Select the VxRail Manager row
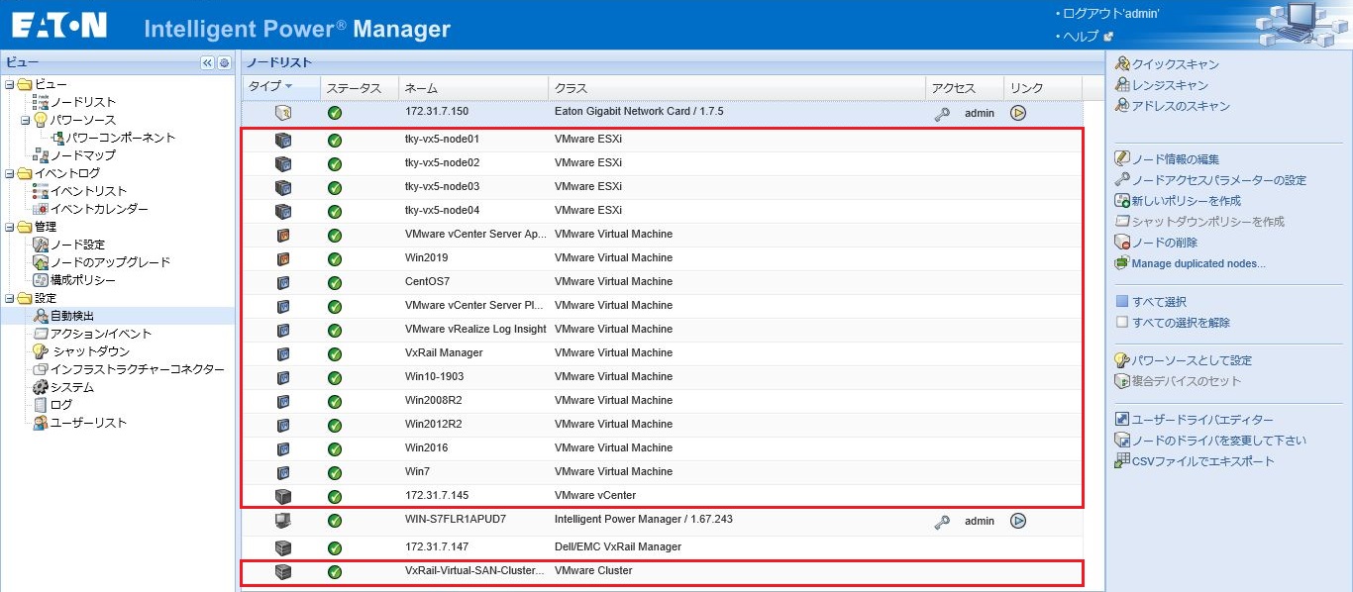This screenshot has height=592, width=1353. coord(444,353)
